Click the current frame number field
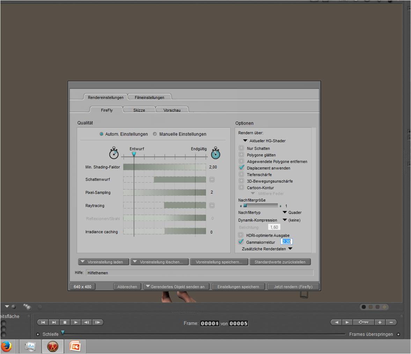The width and height of the screenshot is (411, 354). (x=210, y=324)
